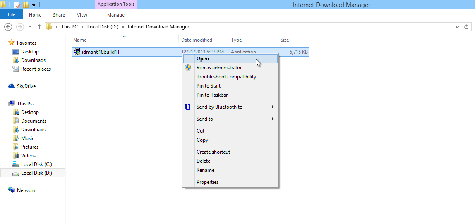Open Local Disk (C:) in navigation pane
475x223 pixels.
[37, 164]
